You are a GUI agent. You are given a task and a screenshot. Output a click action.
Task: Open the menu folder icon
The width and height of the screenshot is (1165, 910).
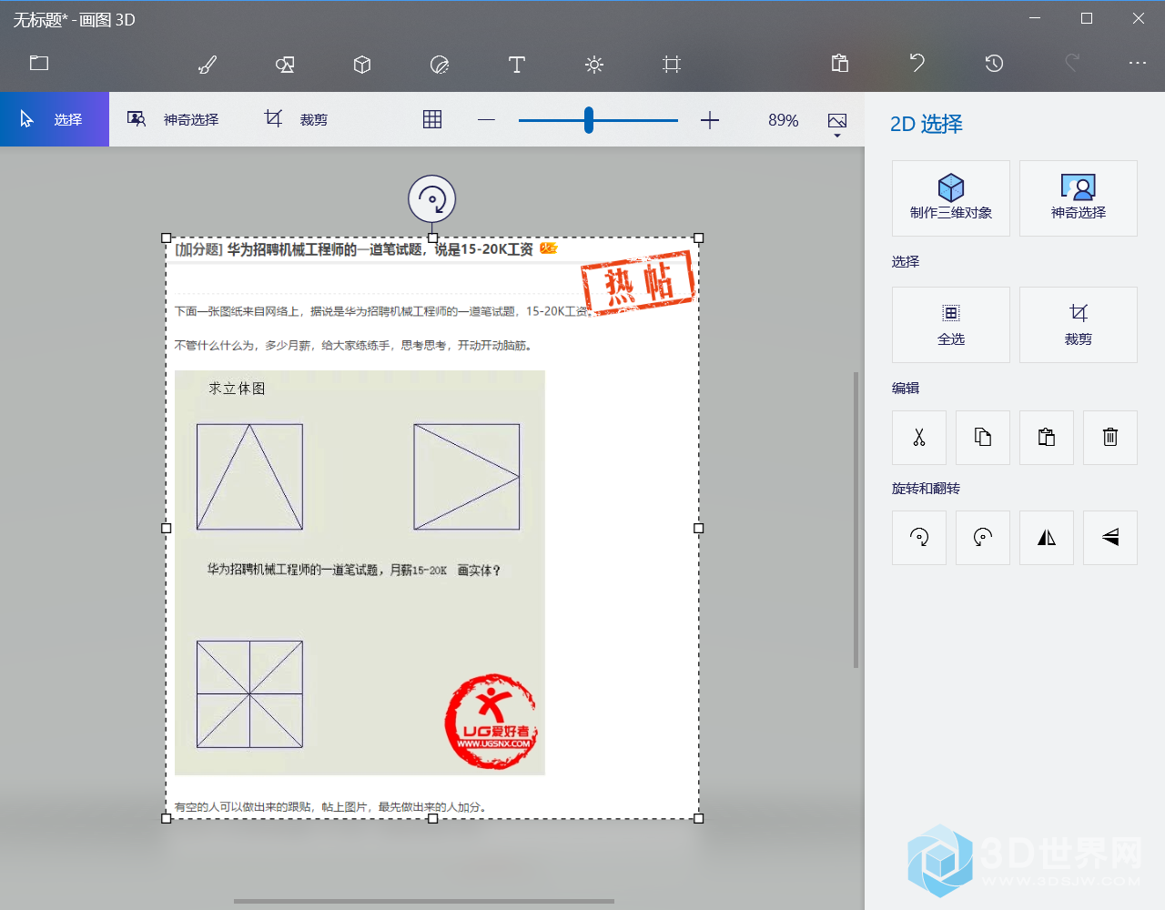point(39,63)
